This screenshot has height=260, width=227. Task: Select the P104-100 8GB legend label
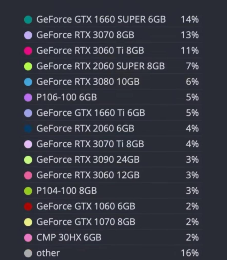(x=66, y=191)
